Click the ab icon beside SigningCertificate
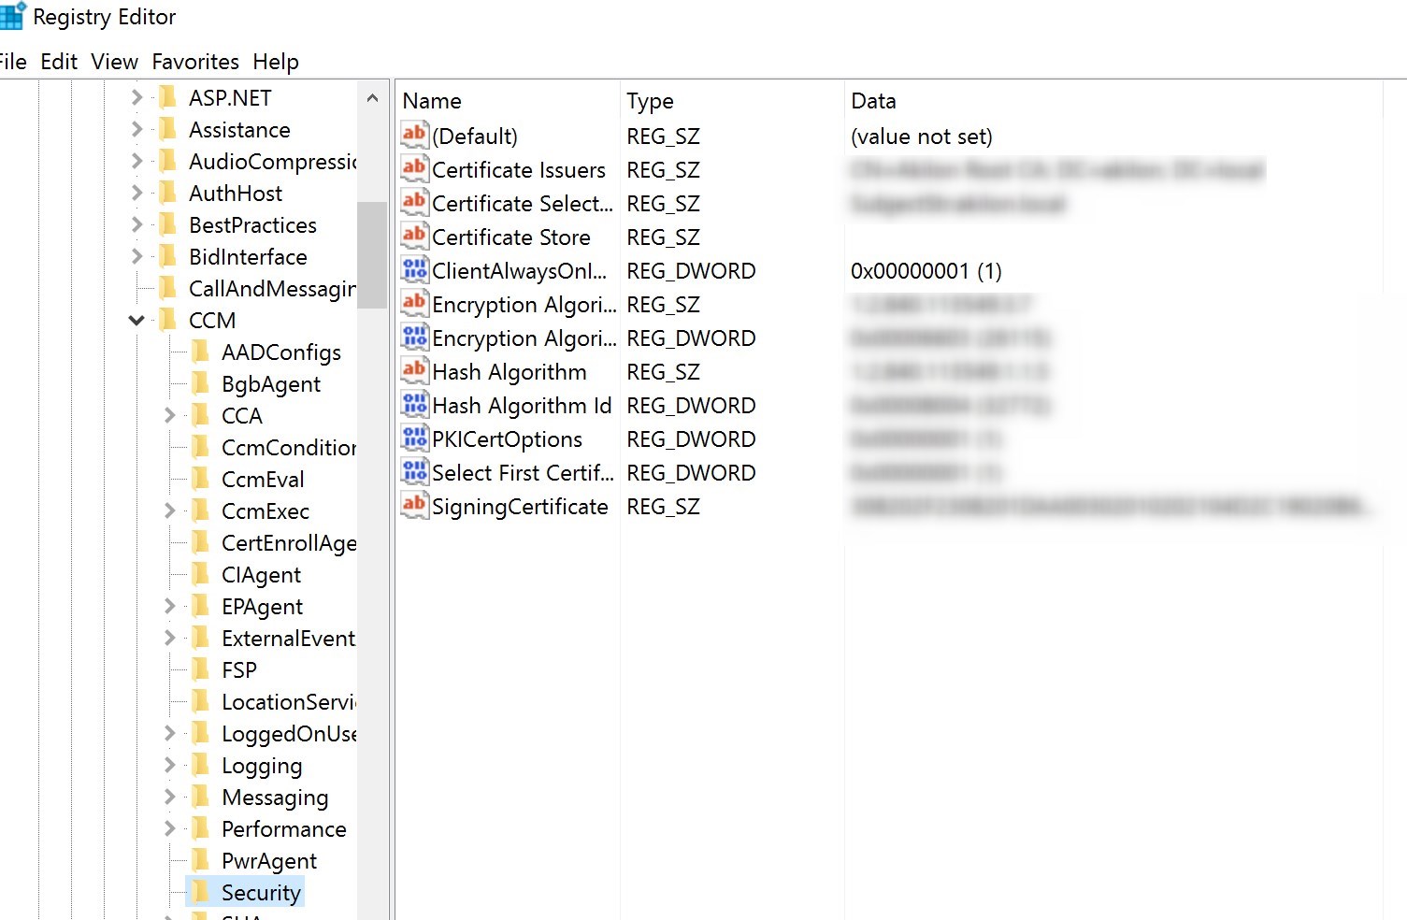The image size is (1407, 920). [x=414, y=506]
